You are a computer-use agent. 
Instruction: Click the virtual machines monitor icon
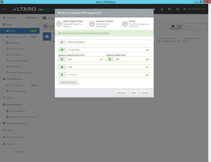(x=184, y=41)
